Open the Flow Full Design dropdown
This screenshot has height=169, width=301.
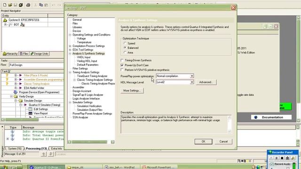[x=36, y=65]
